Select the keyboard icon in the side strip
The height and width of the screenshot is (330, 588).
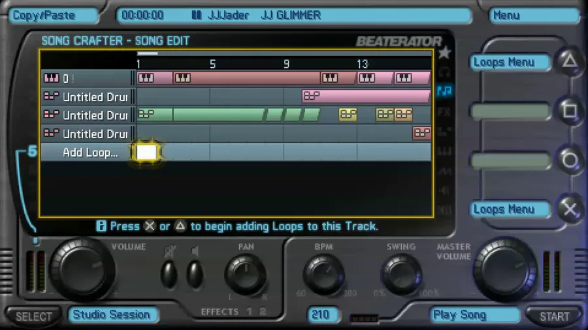pos(444,151)
